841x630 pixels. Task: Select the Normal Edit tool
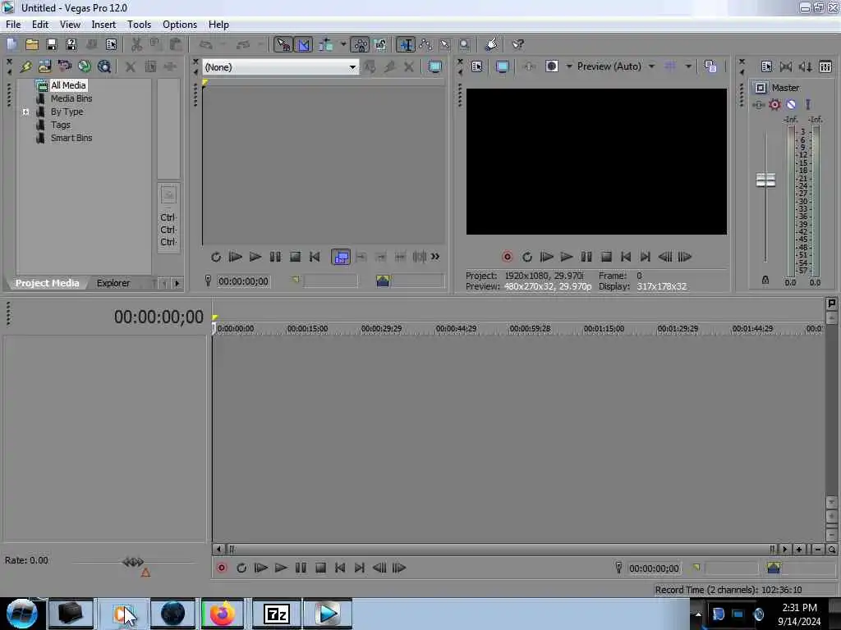406,45
